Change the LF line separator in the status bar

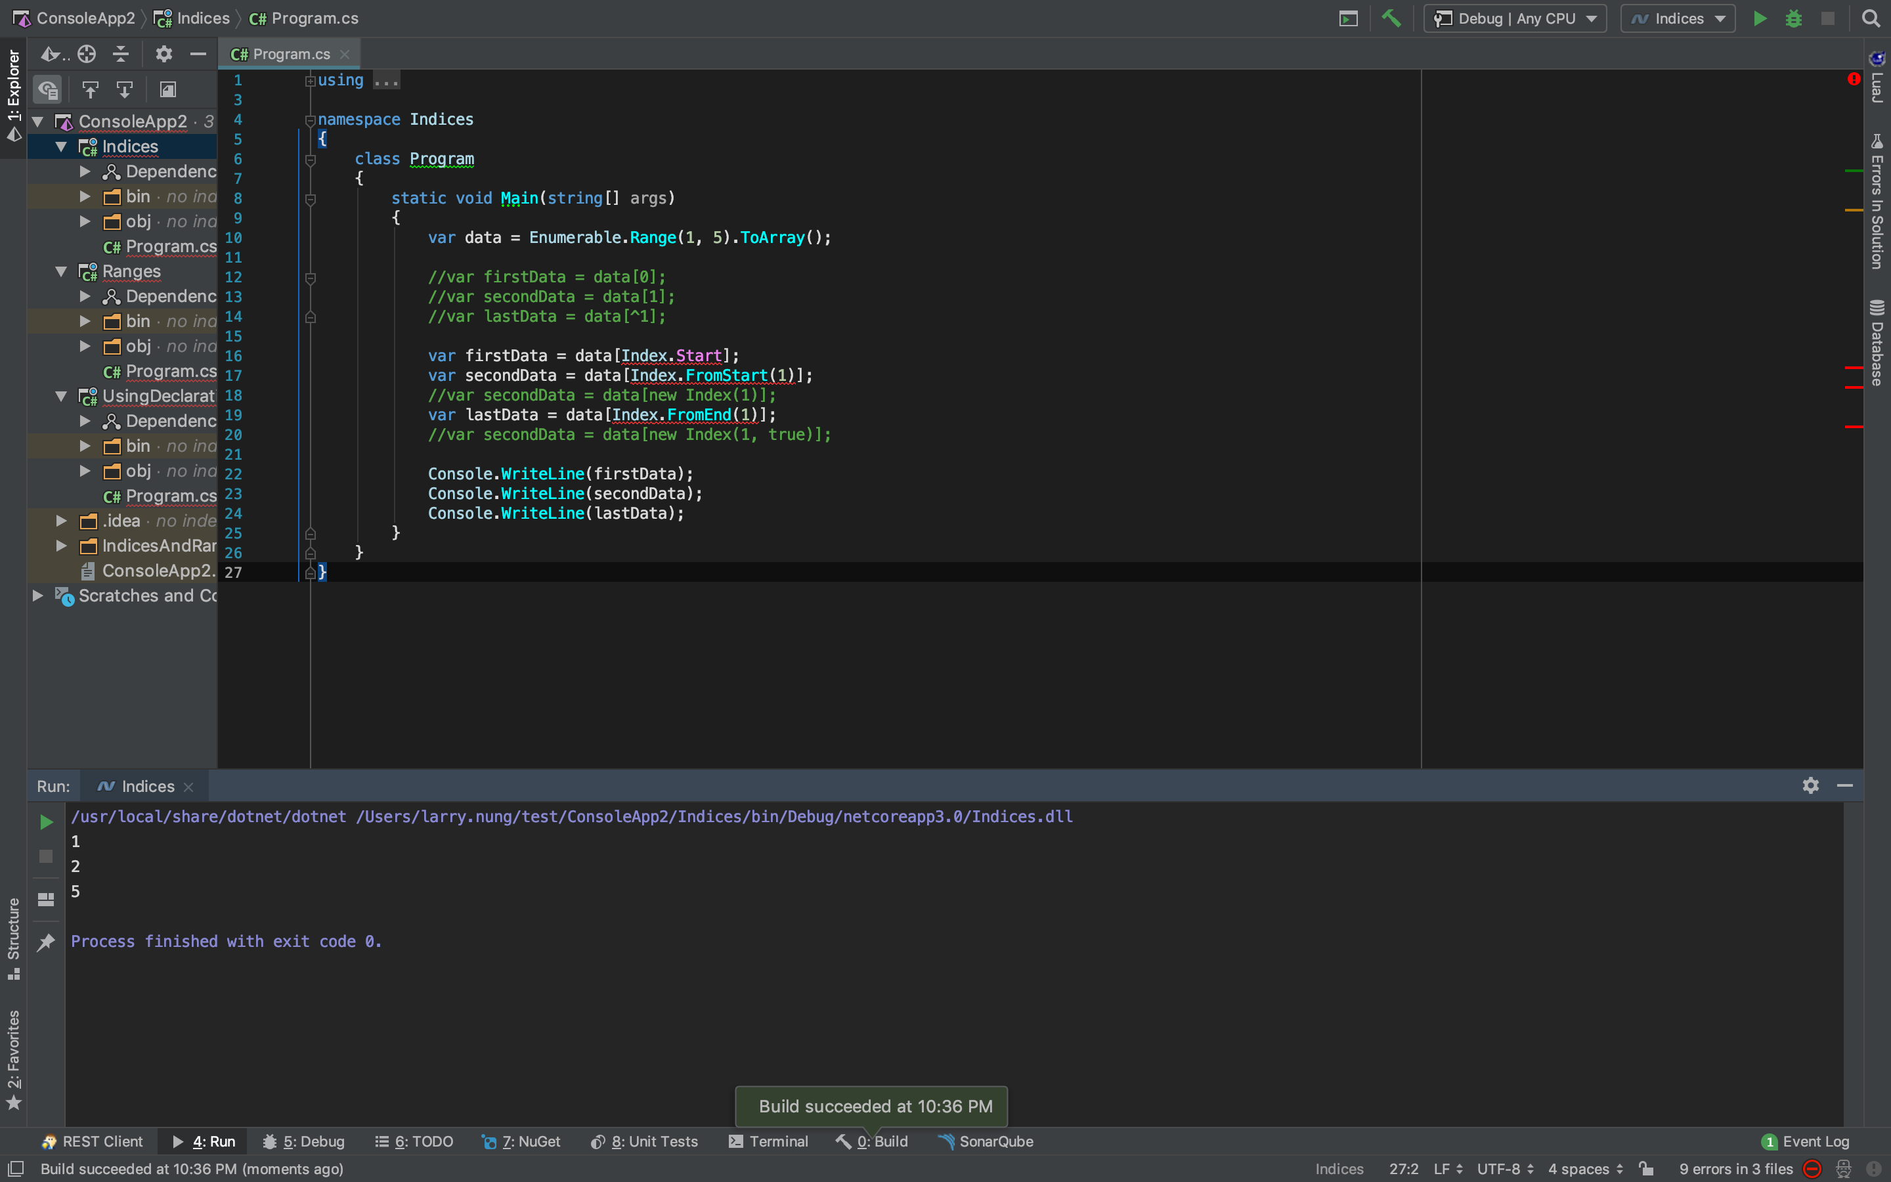tap(1448, 1169)
